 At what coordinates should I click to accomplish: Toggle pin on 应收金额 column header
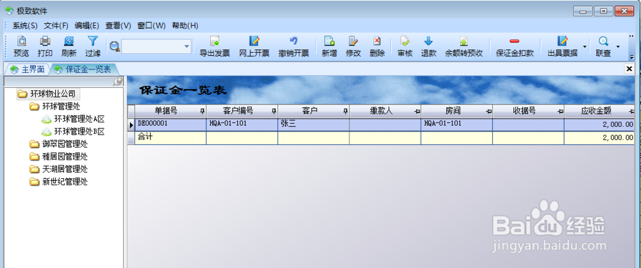point(631,111)
